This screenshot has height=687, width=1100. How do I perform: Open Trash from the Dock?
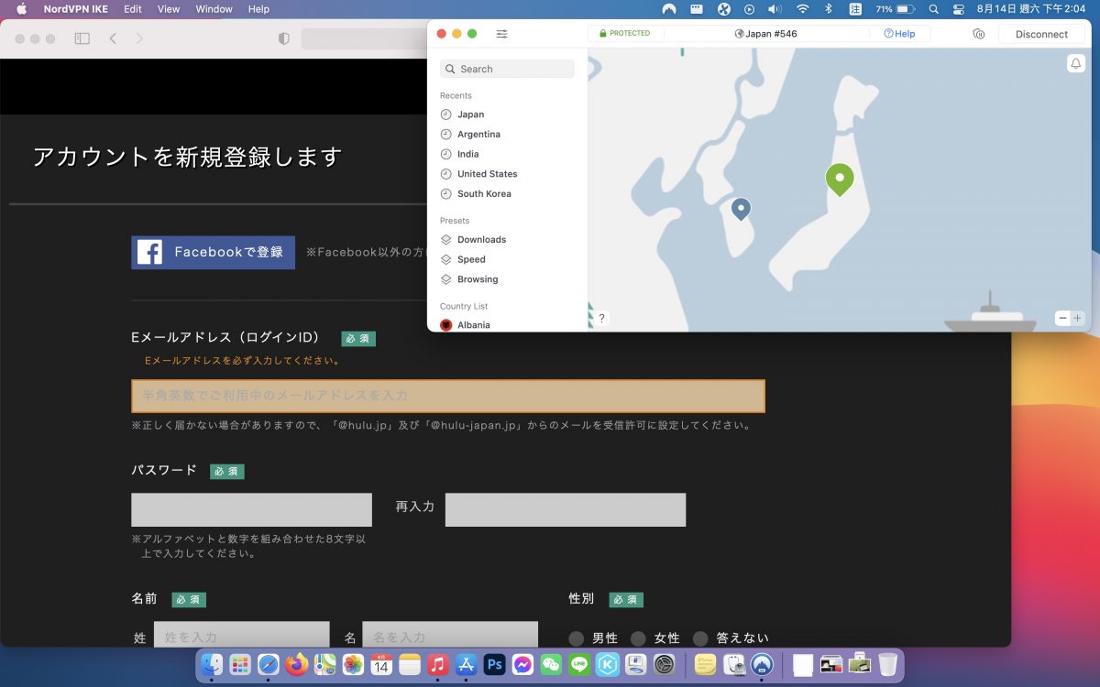coord(887,665)
